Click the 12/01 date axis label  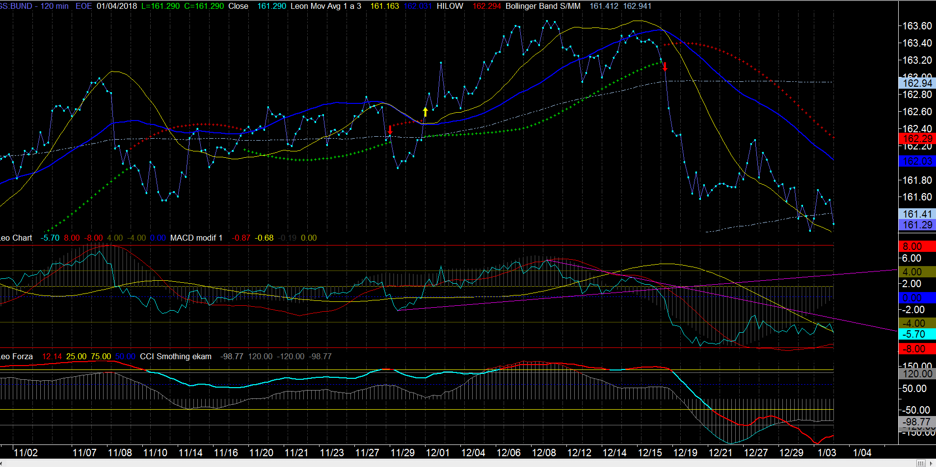click(x=438, y=453)
